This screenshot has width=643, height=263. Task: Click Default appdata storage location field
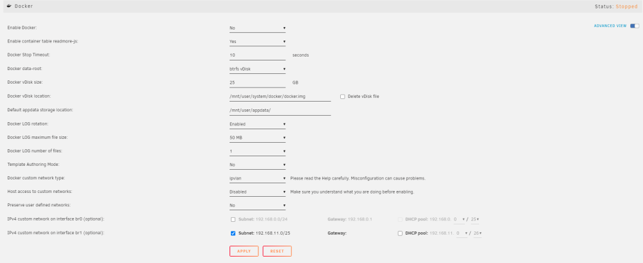(280, 111)
